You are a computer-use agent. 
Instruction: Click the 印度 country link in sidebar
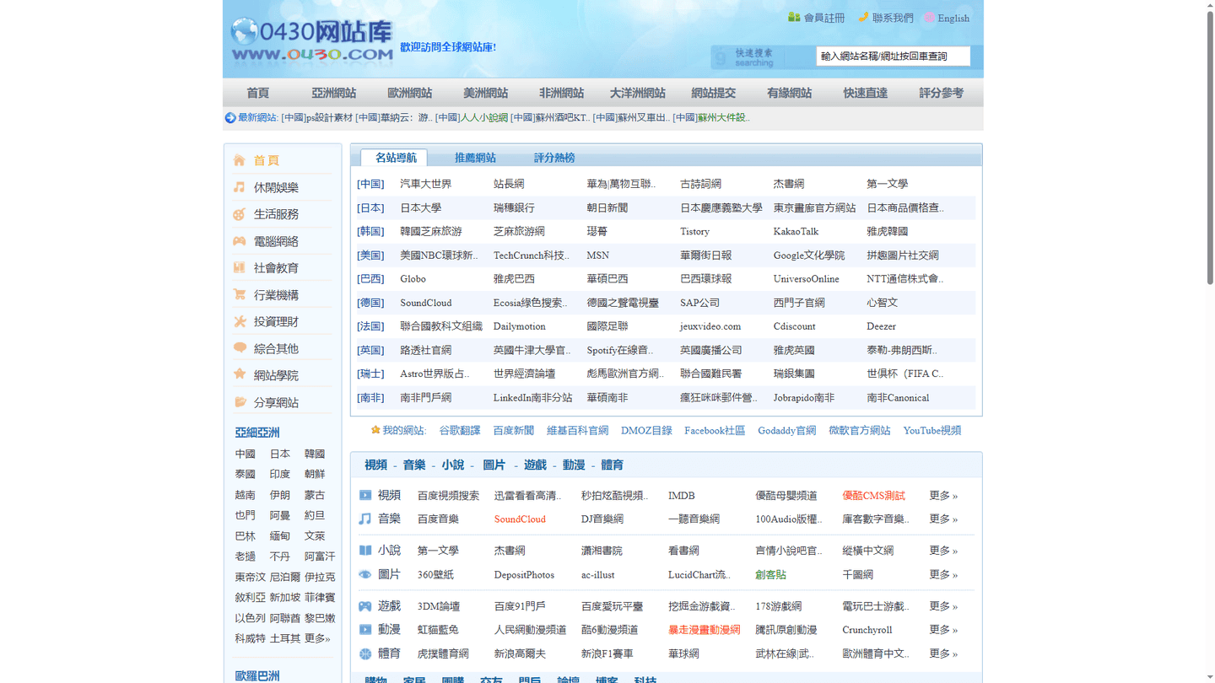[x=280, y=475]
